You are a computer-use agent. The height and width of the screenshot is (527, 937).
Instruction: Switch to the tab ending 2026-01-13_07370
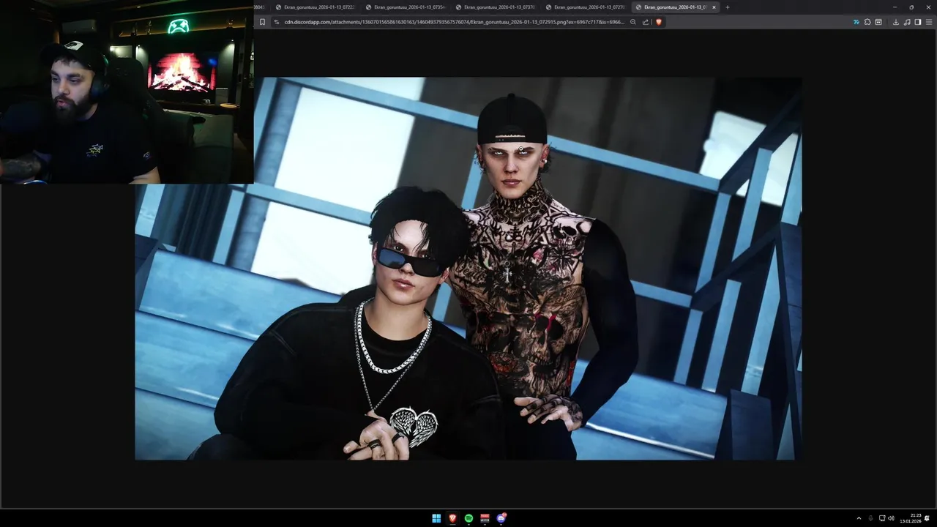tap(495, 7)
